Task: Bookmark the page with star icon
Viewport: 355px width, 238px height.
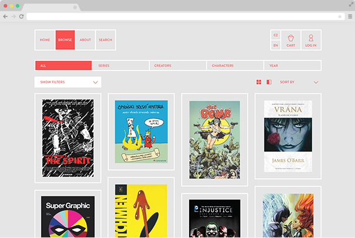Action: pos(340,16)
